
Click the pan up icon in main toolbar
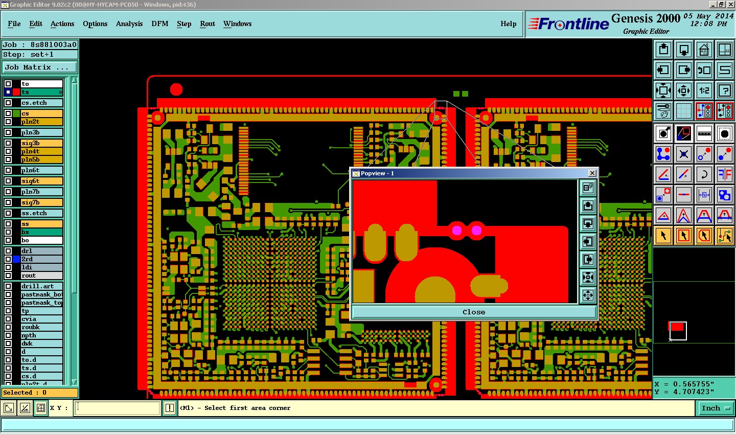point(663,50)
